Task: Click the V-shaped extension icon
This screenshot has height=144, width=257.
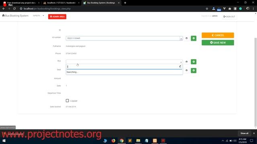Action: pos(224,8)
